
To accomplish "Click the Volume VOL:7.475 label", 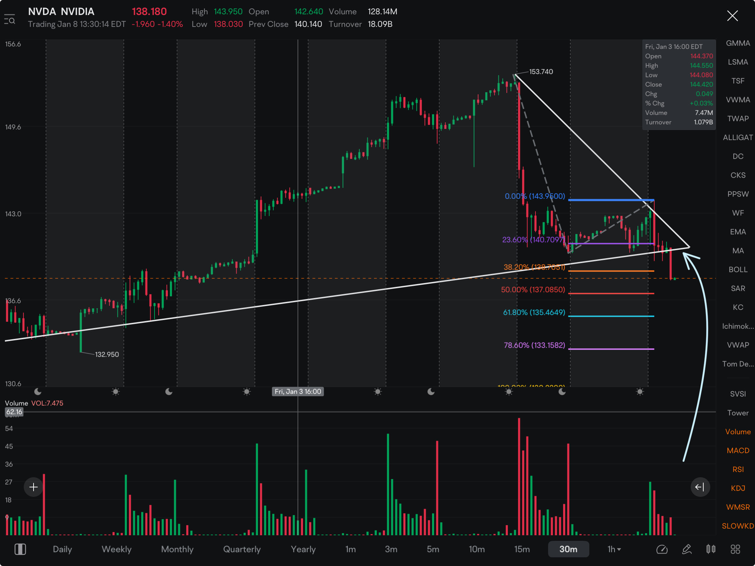I will pyautogui.click(x=34, y=403).
